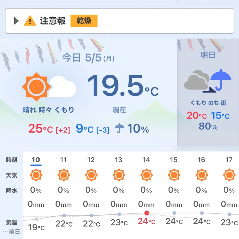Viewport: 239px width, 239px height.
Task: Expand the 注意報 warning disclosure triangle
Action: click(17, 21)
